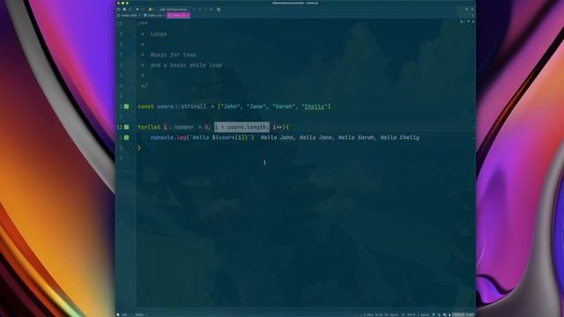Viewport: 564px width, 317px height.
Task: Click the 'string[]' type hint
Action: pyautogui.click(x=194, y=107)
